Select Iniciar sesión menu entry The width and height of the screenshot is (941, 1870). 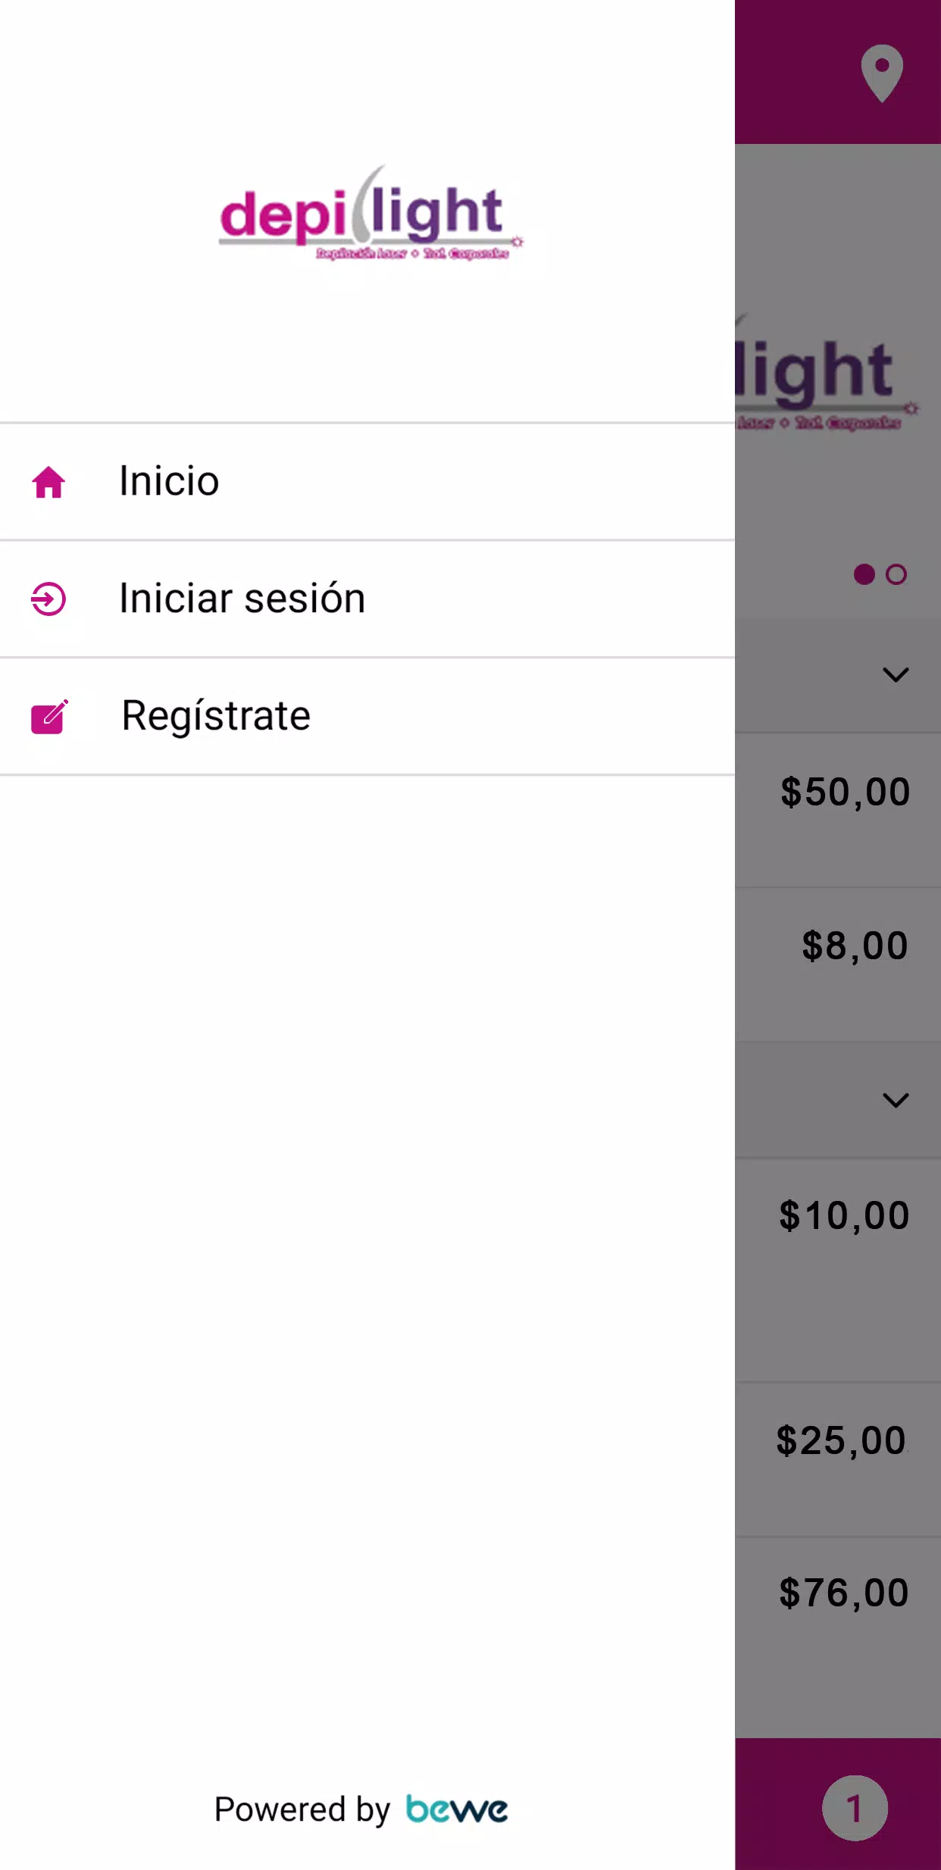[242, 599]
